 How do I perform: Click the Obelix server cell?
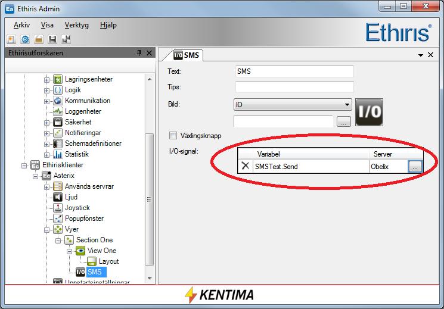tap(388, 166)
